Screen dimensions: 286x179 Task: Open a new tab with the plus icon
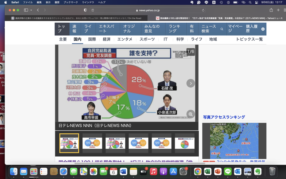click(278, 10)
